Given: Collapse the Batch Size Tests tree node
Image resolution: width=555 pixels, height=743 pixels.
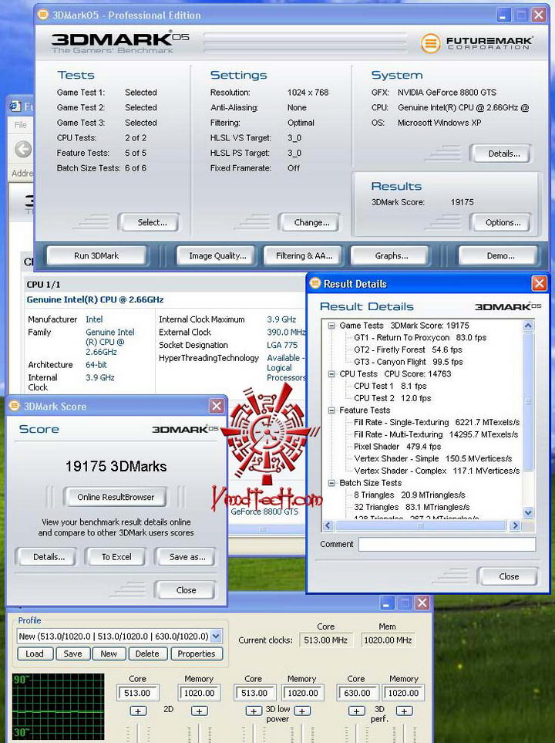Looking at the screenshot, I should pos(331,483).
